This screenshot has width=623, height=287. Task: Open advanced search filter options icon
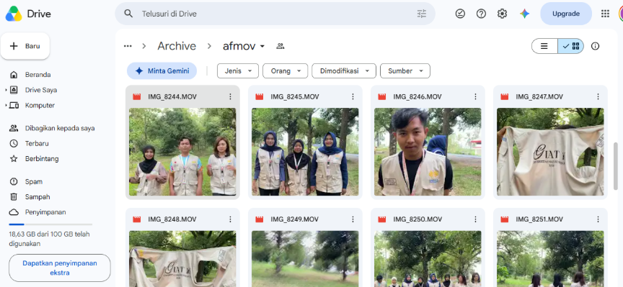(422, 14)
